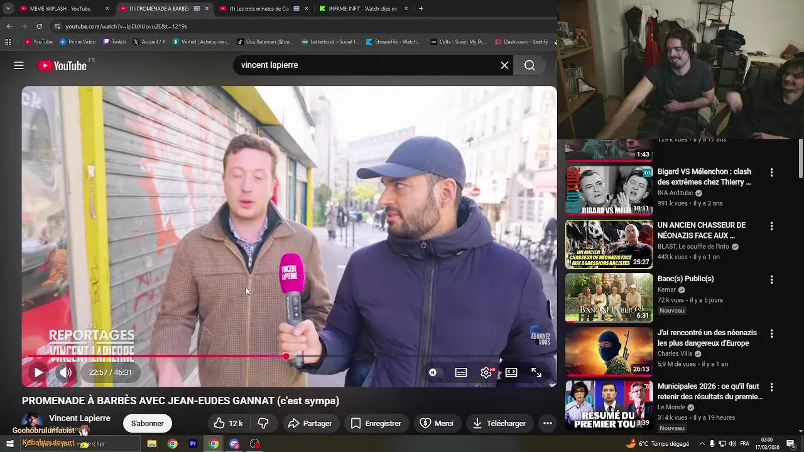Open options for J'ai rencontré un néonazi video

771,333
